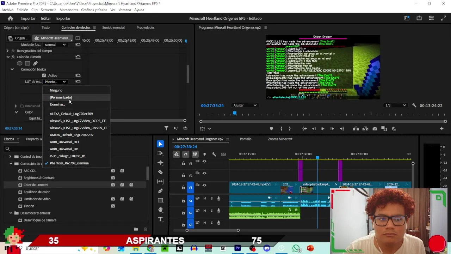Screen dimensions: 451x254
Task: Reset the Lumetri Color effect
Action: point(78,57)
